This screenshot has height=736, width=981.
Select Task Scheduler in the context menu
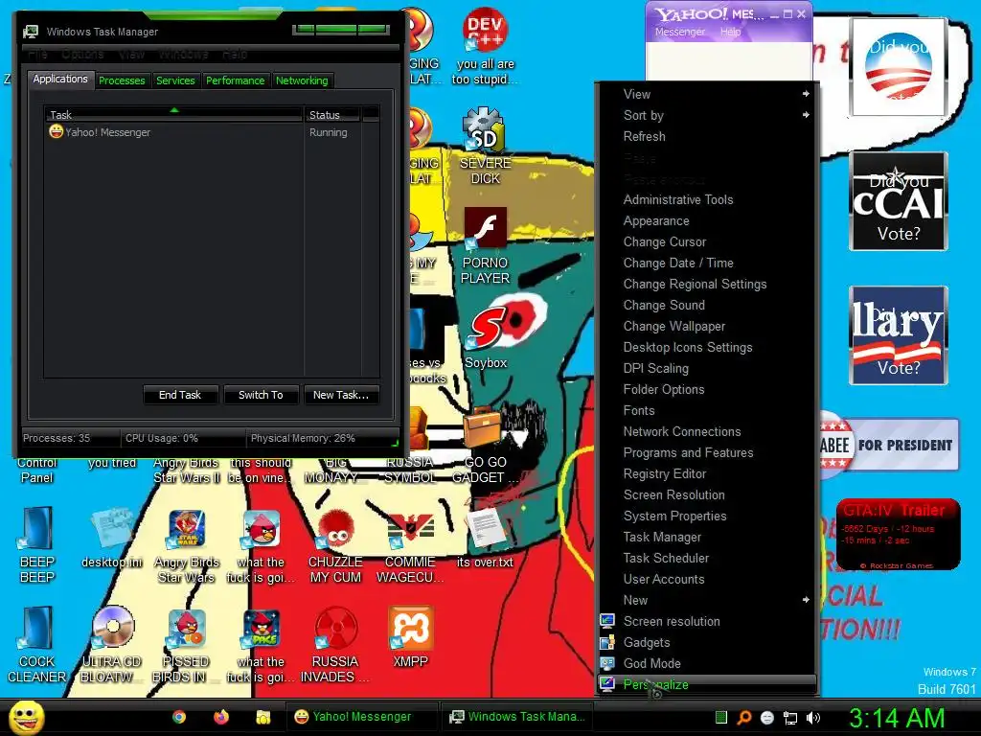point(707,559)
